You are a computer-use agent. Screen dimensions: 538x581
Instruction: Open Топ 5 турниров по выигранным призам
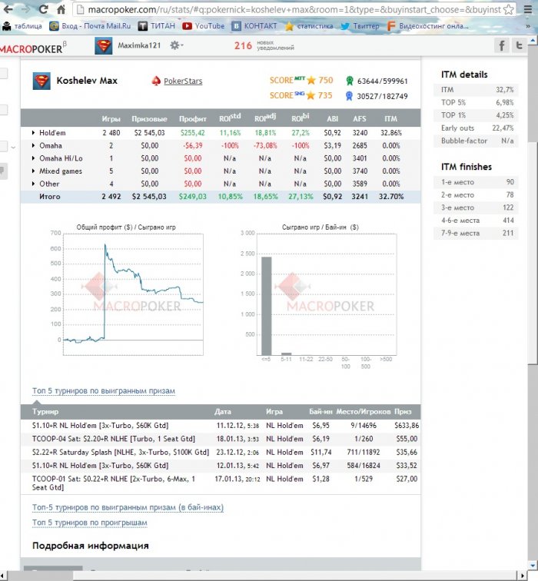(x=104, y=391)
